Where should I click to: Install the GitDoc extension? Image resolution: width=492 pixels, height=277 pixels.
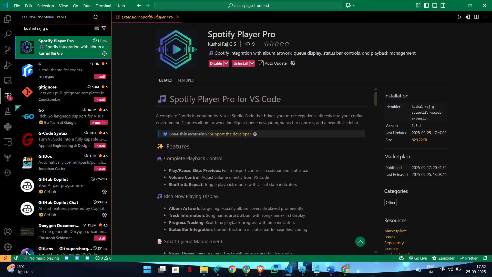[100, 169]
